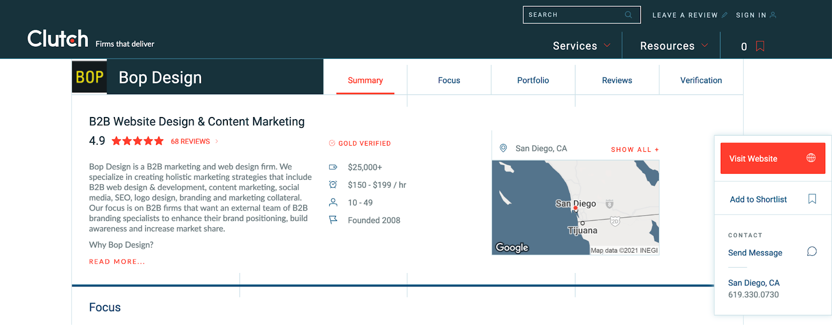Switch to the Portfolio tab

533,80
